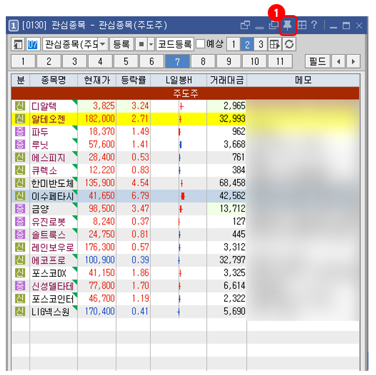Select view mode 3 toggle
The image size is (376, 375).
click(x=261, y=44)
